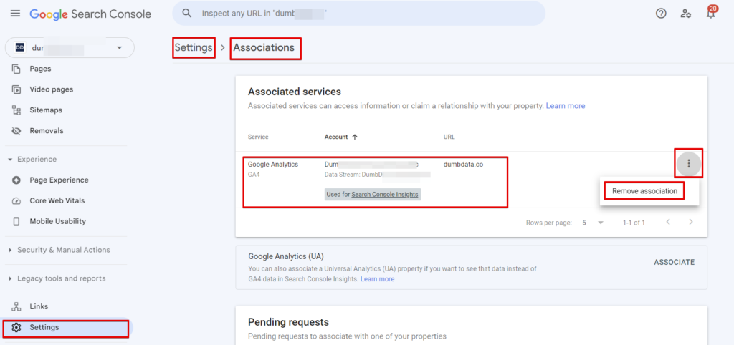Click the Removals crossed-eye icon
Viewport: 734px width, 345px height.
point(16,131)
